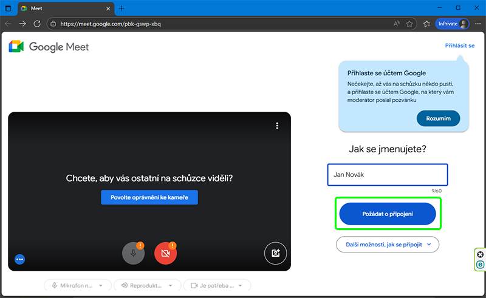
Task: Turn on the camera with red button
Action: 165,253
